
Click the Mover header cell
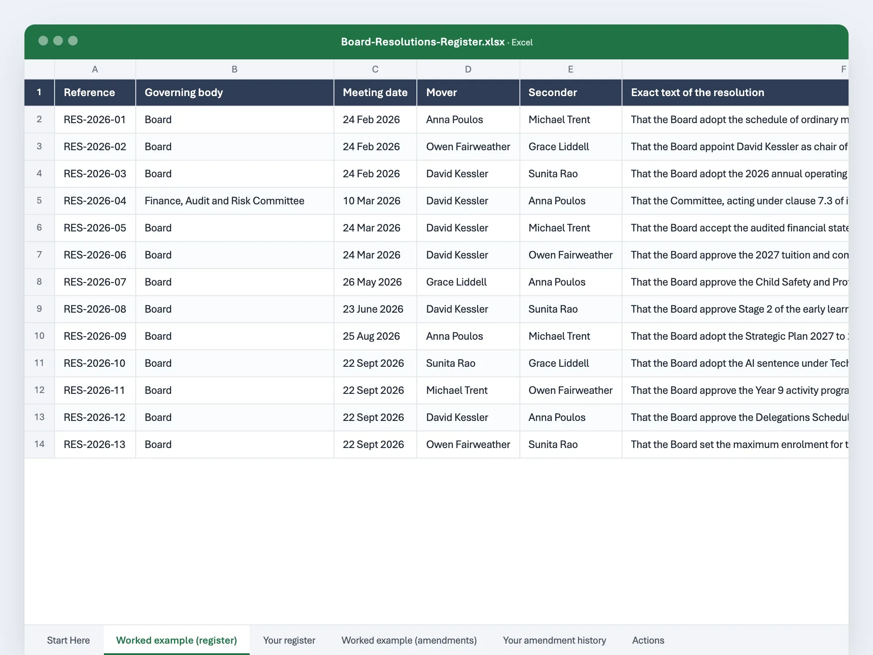pos(468,92)
